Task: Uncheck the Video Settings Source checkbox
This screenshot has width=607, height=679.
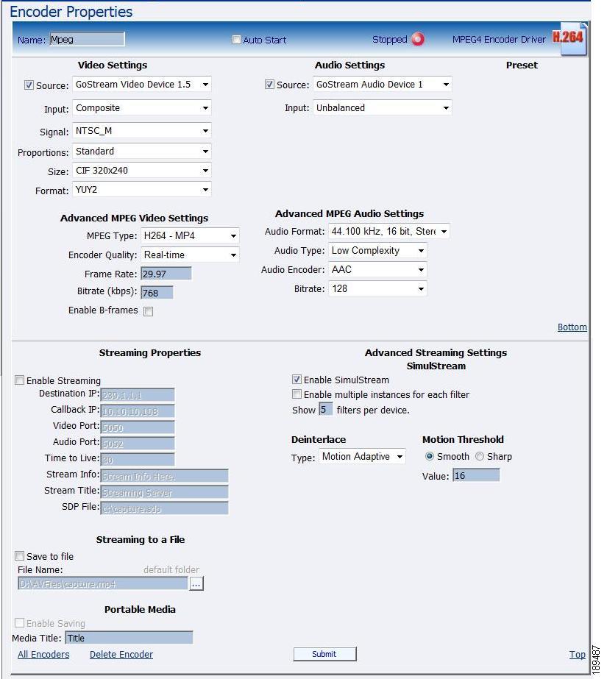Action: click(29, 85)
